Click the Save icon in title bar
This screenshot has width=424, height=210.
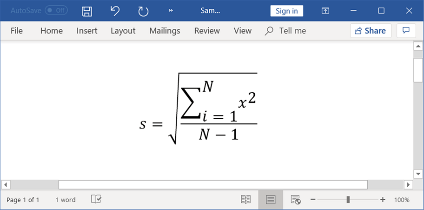click(86, 11)
